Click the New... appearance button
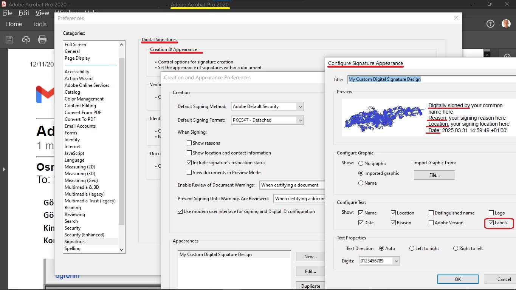516x290 pixels. pyautogui.click(x=310, y=257)
